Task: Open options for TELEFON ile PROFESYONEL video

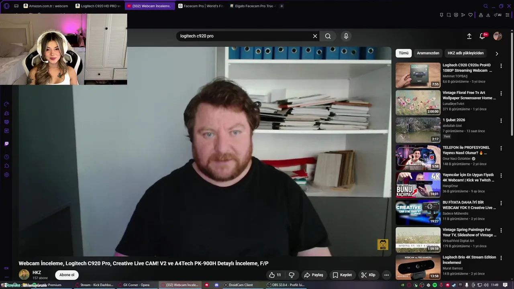Action: (x=501, y=148)
